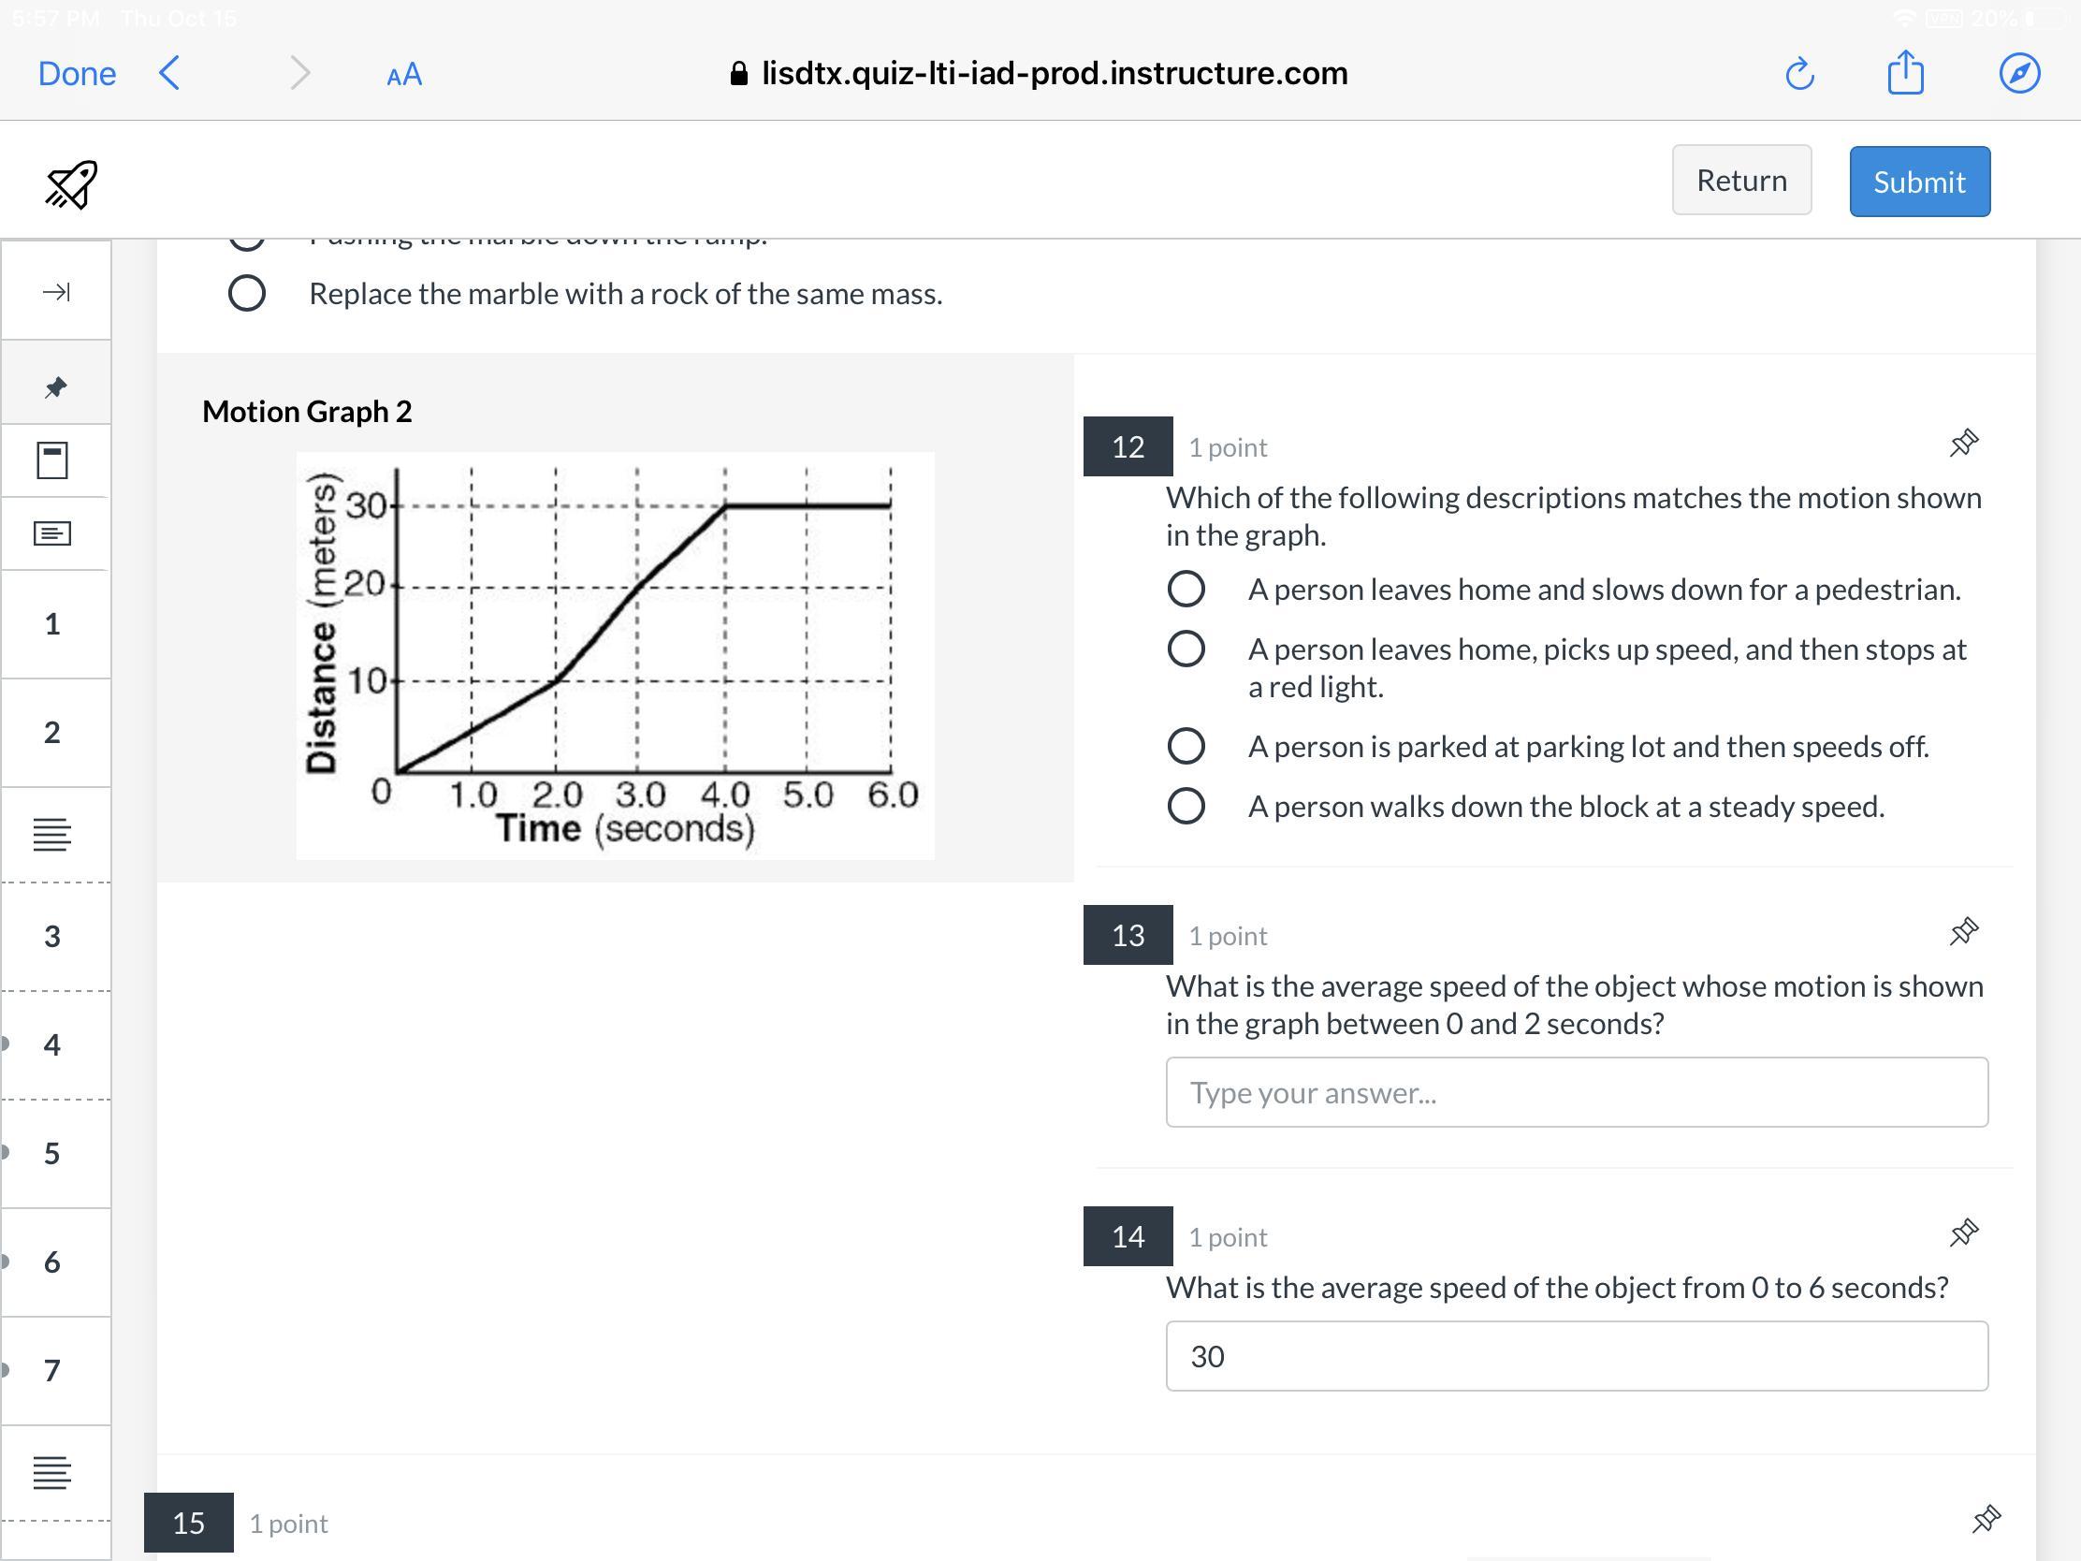Jump to question 6 in sidebar
Viewport: 2081px width, 1561px height.
(52, 1262)
